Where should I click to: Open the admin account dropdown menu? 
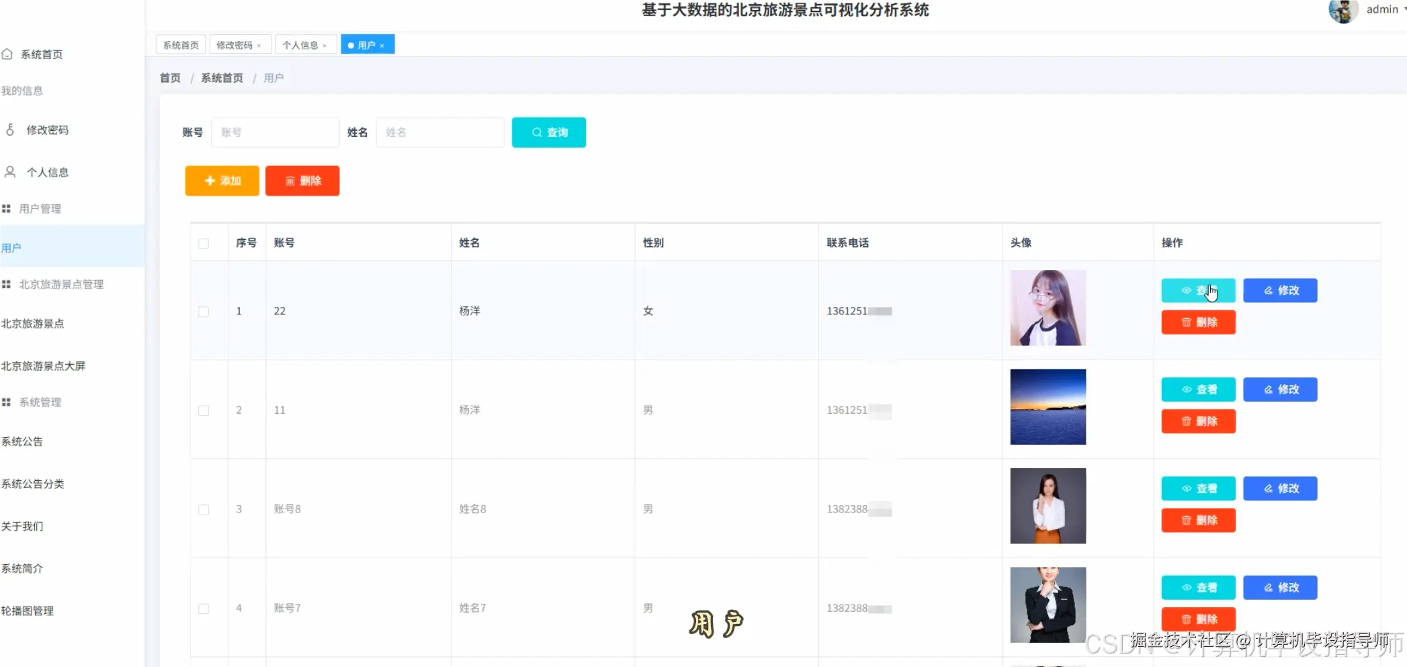(1381, 9)
